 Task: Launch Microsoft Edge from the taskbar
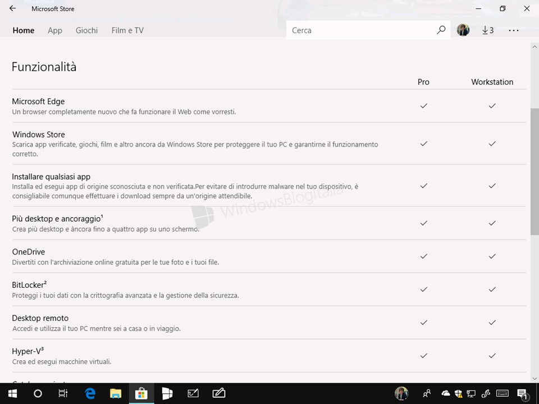pos(90,393)
